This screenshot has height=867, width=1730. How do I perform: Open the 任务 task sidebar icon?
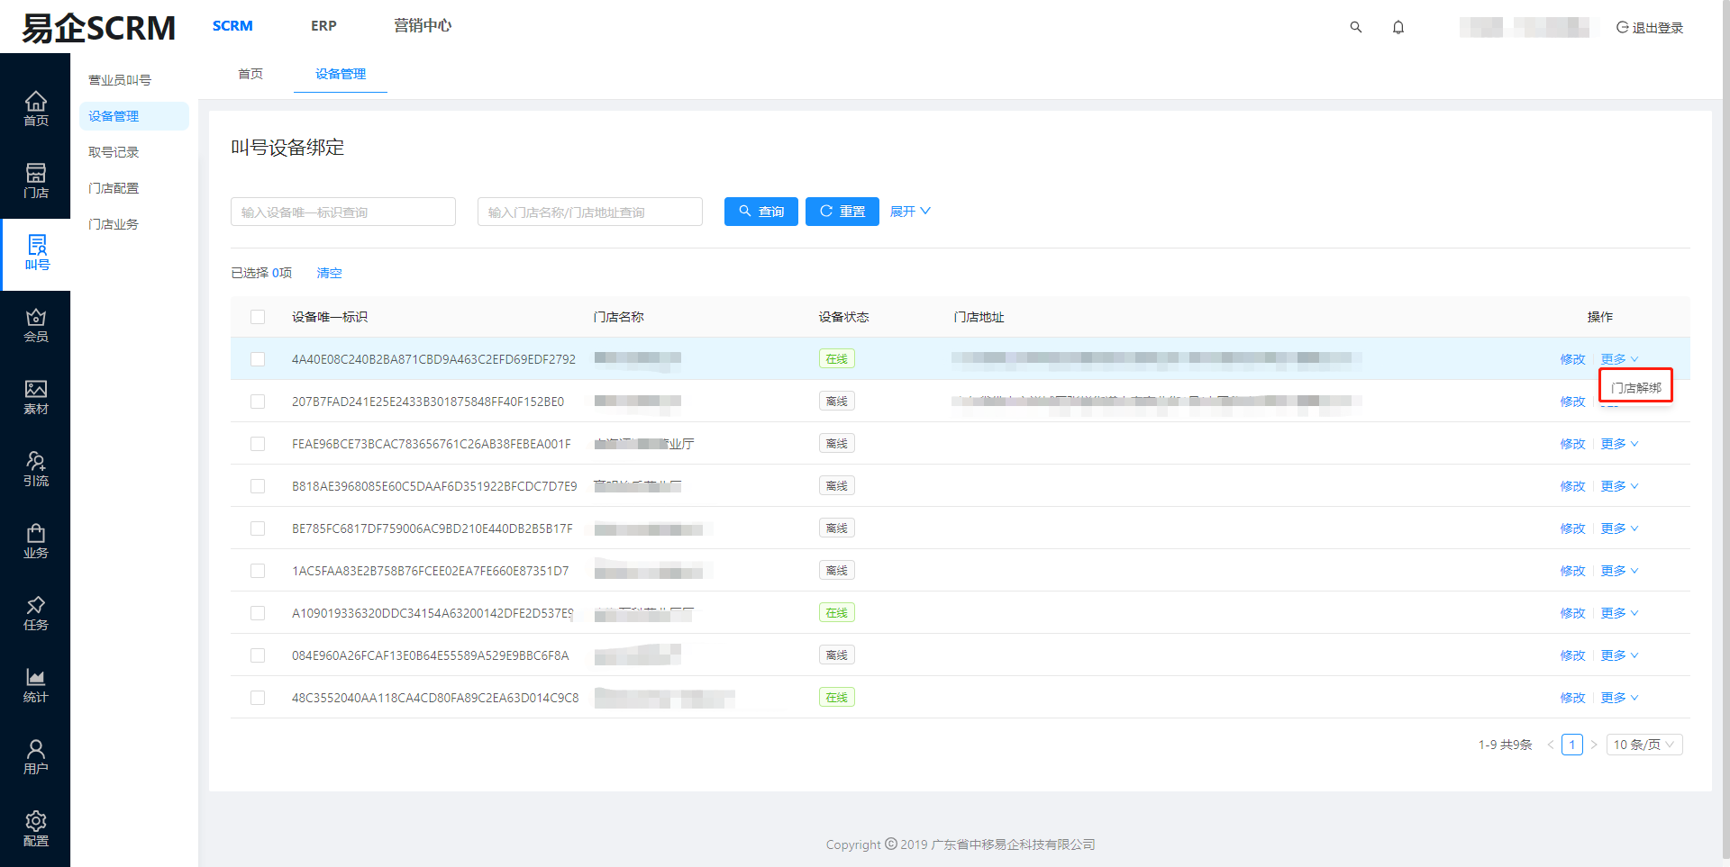point(35,613)
